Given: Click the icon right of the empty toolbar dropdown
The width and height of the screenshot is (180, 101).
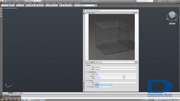Looking at the screenshot, I should [96, 5].
